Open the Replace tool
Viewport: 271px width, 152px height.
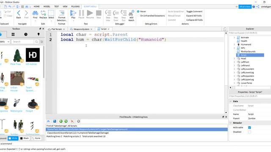coord(43,14)
